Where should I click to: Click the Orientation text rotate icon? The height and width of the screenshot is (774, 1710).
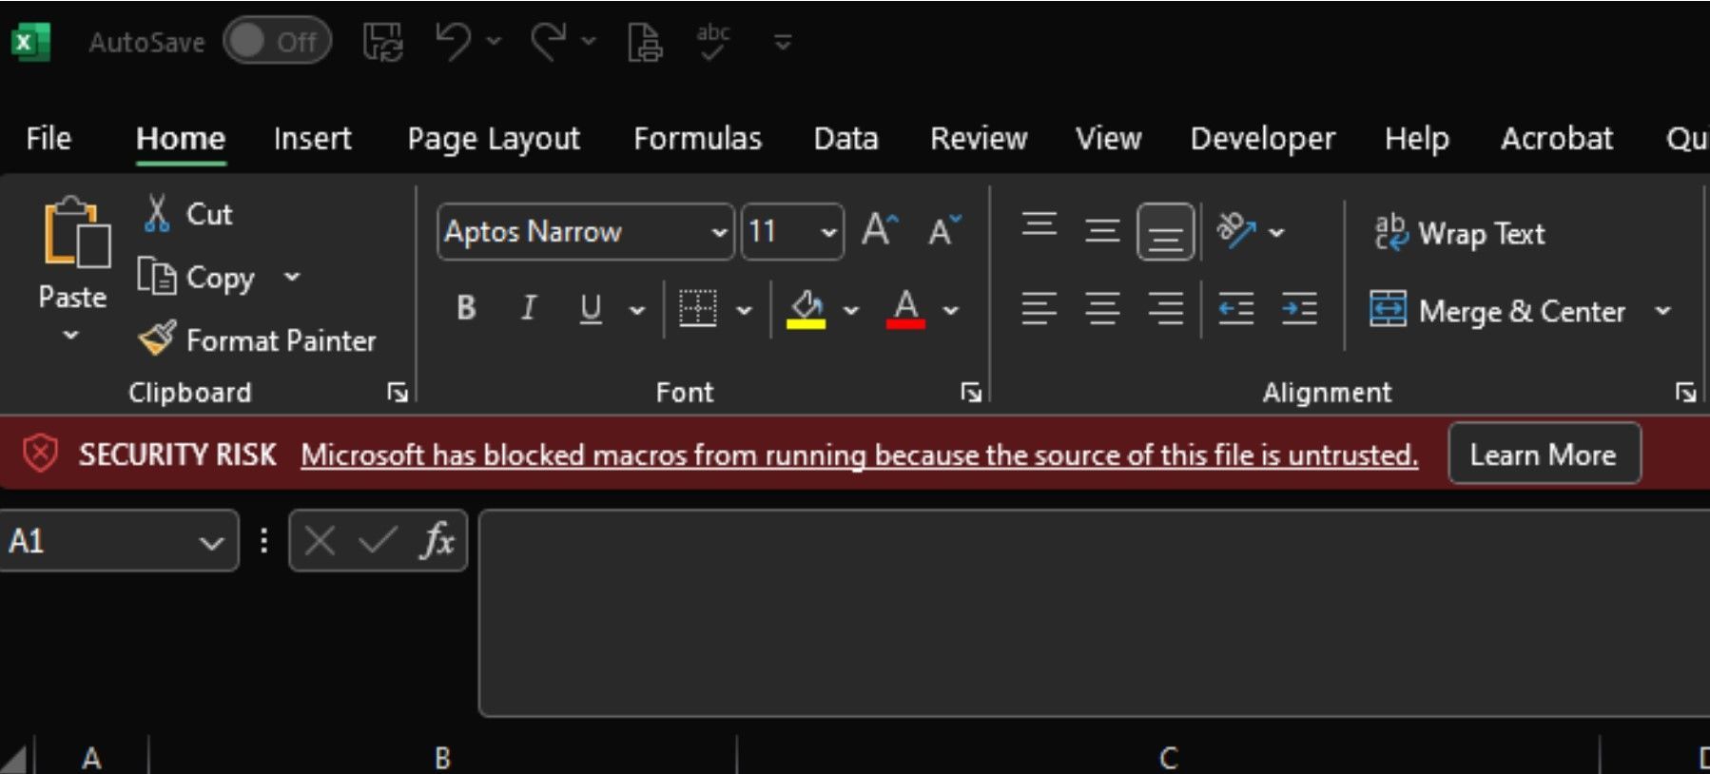click(1236, 230)
